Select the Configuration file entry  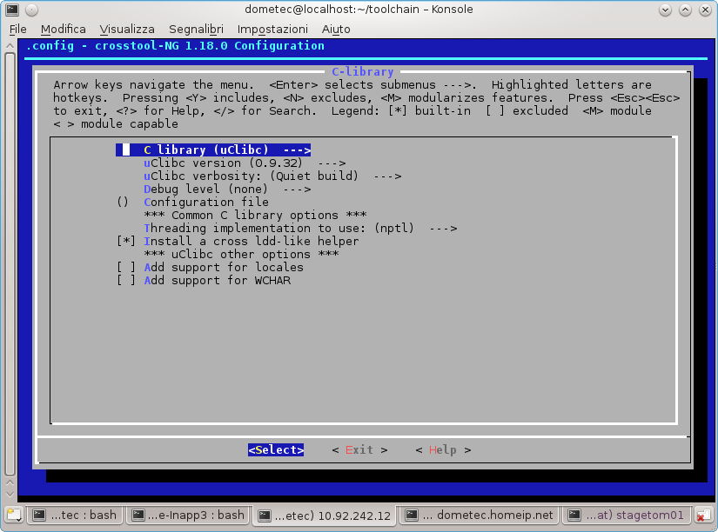[x=205, y=202]
